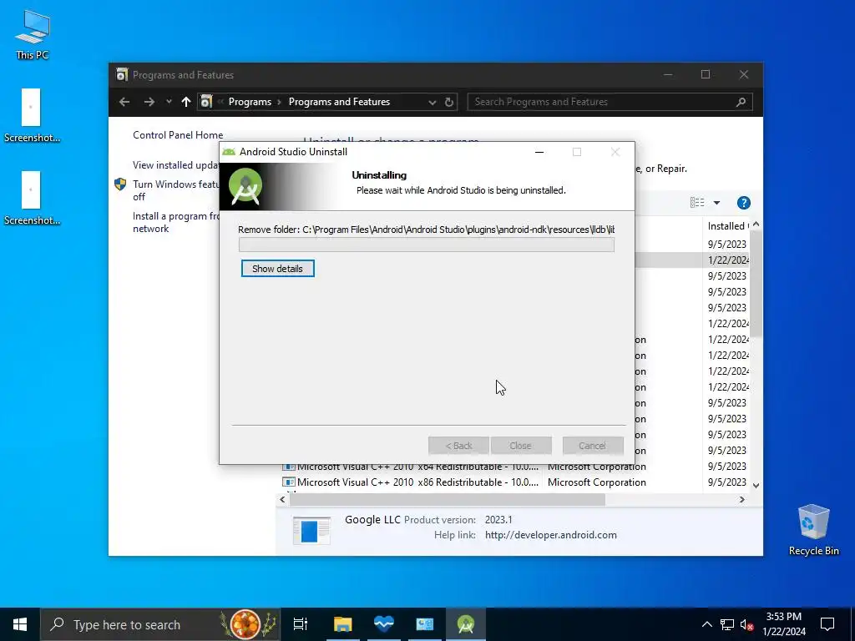
Task: Click the Android Studio logo in uninstaller header
Action: click(245, 186)
